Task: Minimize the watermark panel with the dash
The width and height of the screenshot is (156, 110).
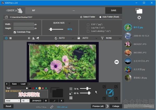Action: pyautogui.click(x=29, y=84)
